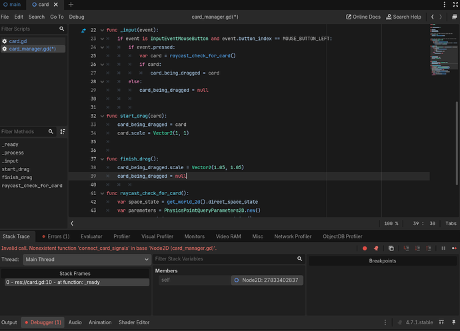This screenshot has width=460, height=331.
Task: Click the notification bell icon beside the version
Action: coord(399,322)
